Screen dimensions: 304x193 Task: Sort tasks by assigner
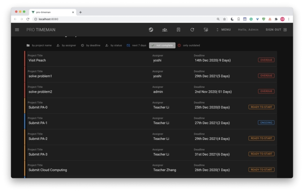pos(67,45)
